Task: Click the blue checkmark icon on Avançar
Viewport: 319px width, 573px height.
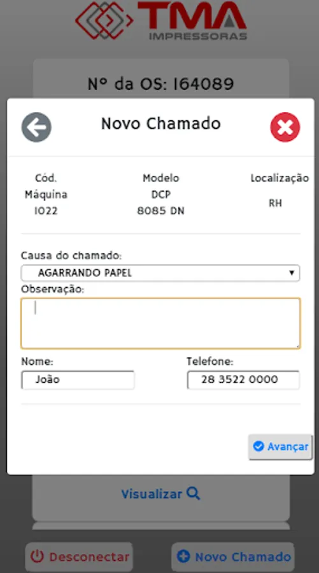Action: point(259,446)
